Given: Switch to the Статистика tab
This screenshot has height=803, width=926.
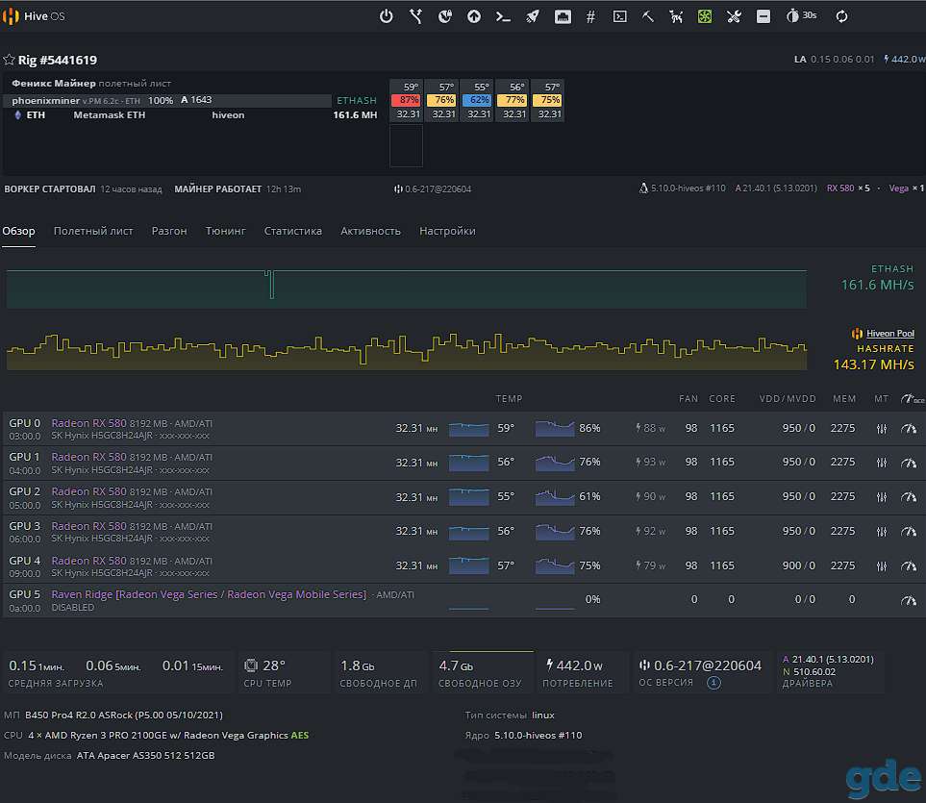Looking at the screenshot, I should click(293, 231).
